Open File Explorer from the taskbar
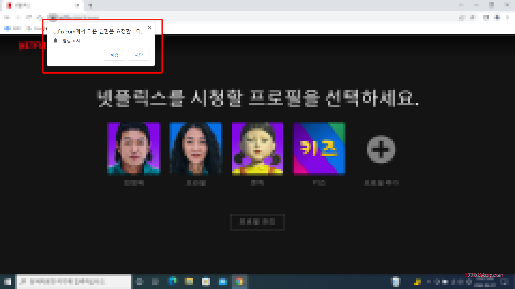Viewport: 515px width, 289px height. tap(189, 282)
